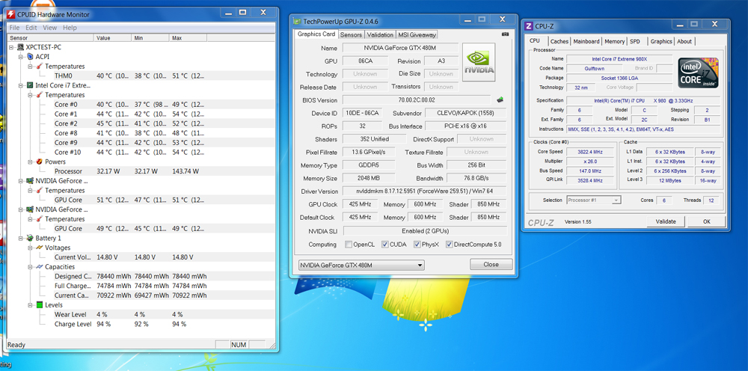This screenshot has height=371, width=748.
Task: Select the Core #10 temperature row
Action: pyautogui.click(x=141, y=152)
